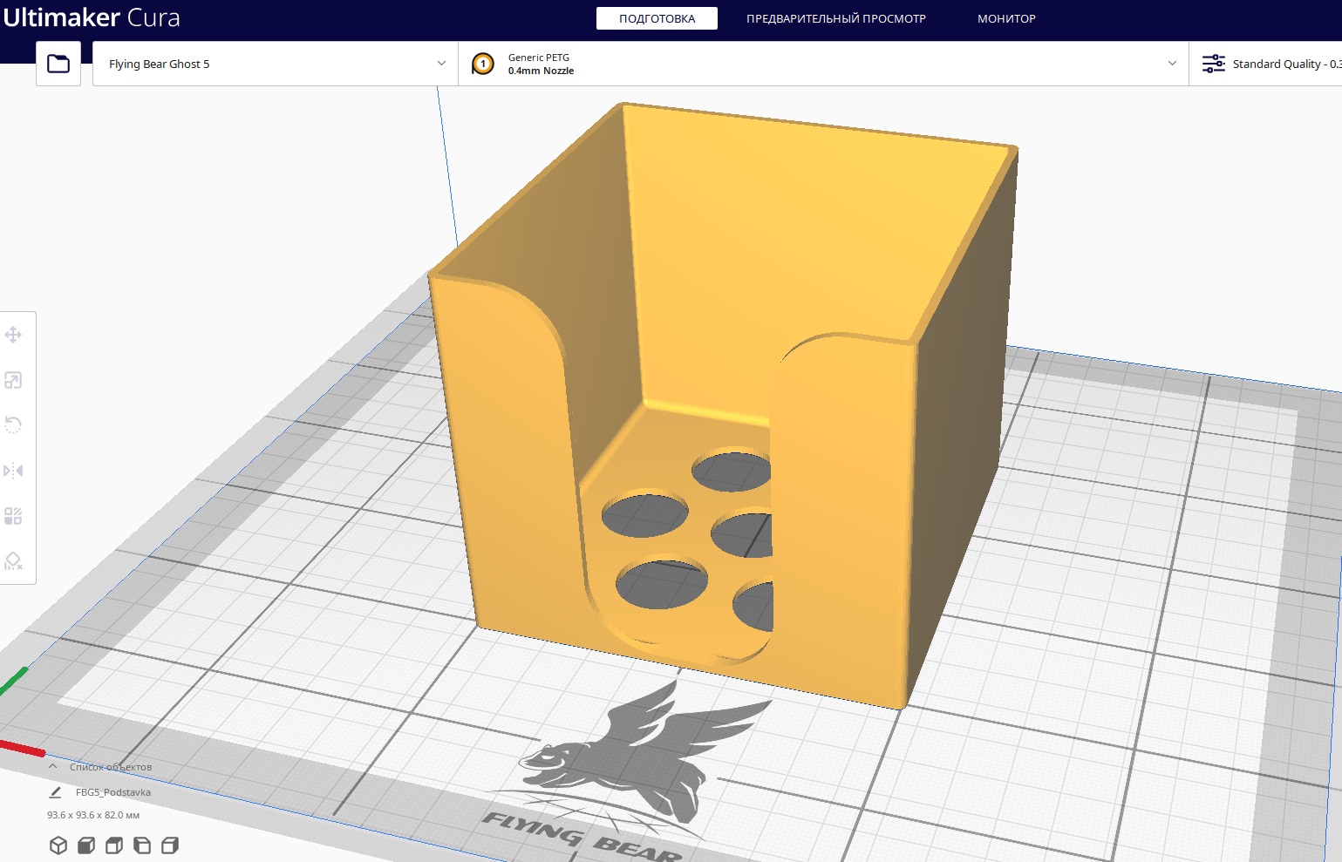Select the Rotate tool
Viewport: 1342px width, 862px height.
point(13,425)
